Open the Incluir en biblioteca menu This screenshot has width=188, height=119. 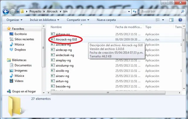coord(44,20)
